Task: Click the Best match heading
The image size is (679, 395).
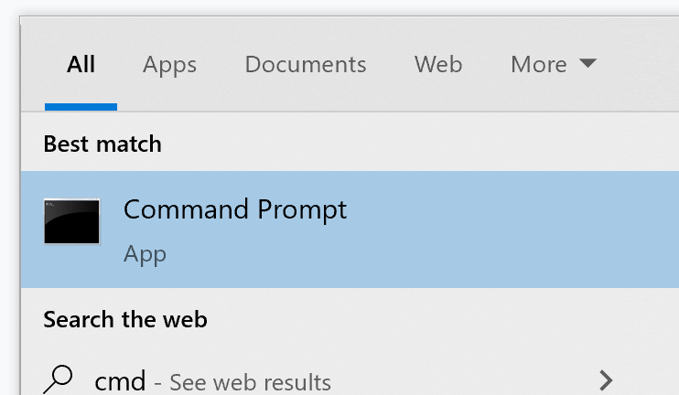Action: (102, 144)
